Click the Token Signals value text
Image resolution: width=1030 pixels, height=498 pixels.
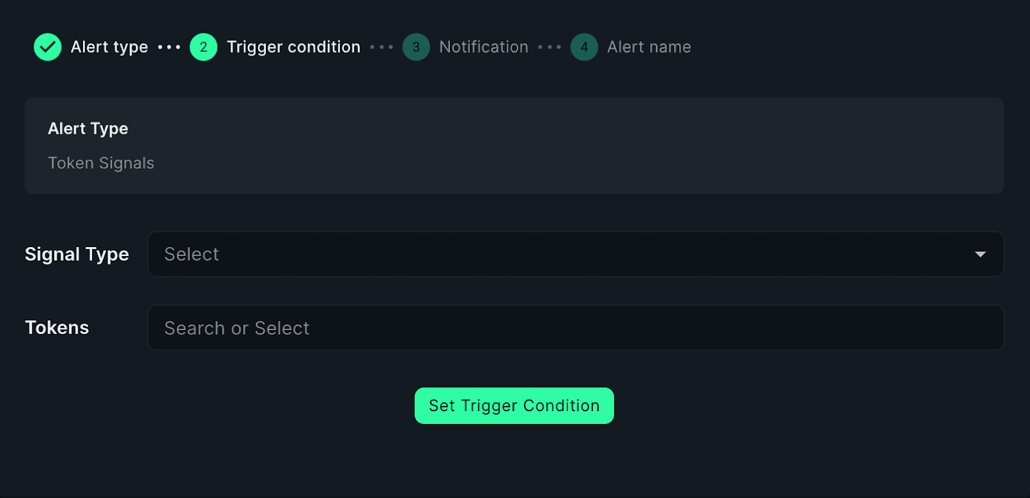click(101, 163)
